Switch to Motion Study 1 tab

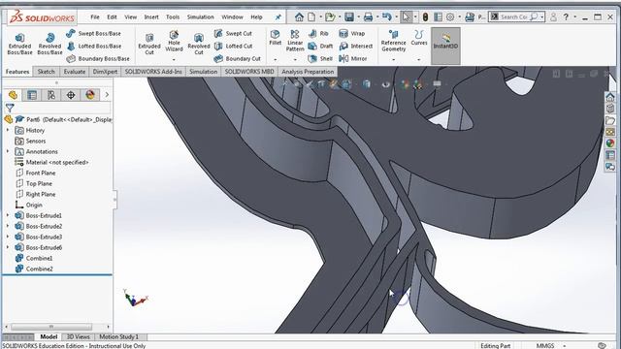click(118, 336)
